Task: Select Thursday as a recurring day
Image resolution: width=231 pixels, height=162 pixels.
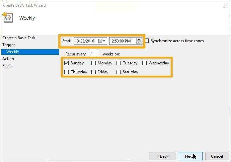Action: (66, 72)
